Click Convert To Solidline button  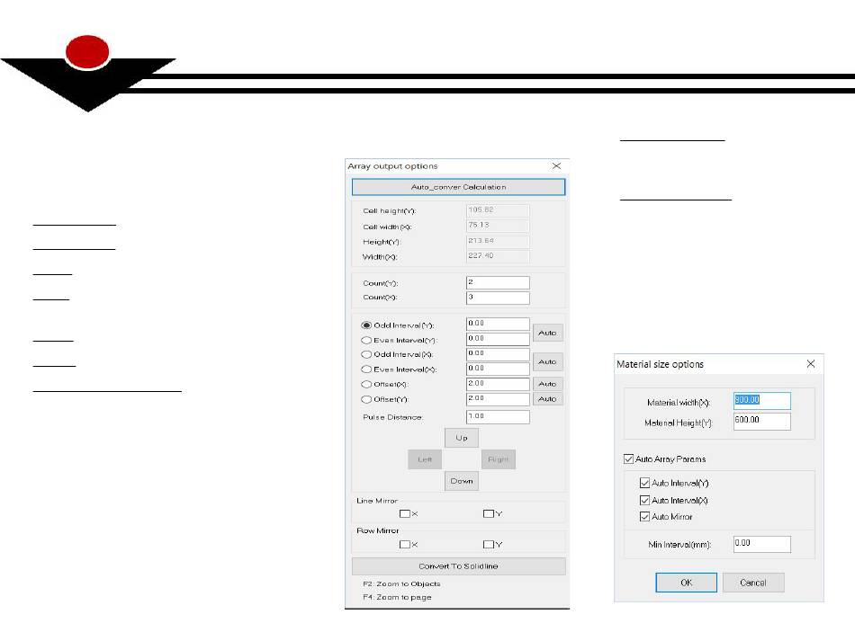point(458,566)
